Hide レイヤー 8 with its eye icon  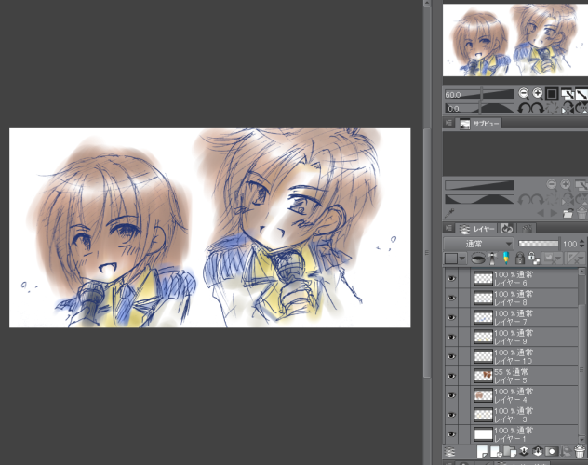(x=451, y=298)
